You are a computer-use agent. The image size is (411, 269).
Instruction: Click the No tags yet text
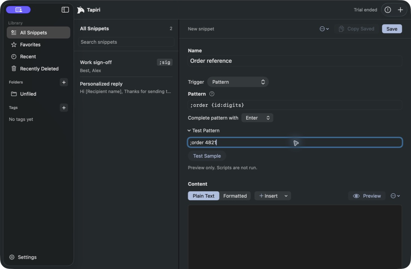[x=21, y=119]
